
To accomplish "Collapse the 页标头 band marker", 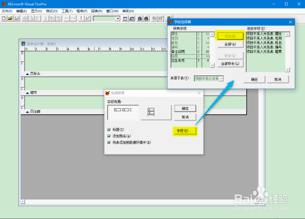I will tap(27, 74).
